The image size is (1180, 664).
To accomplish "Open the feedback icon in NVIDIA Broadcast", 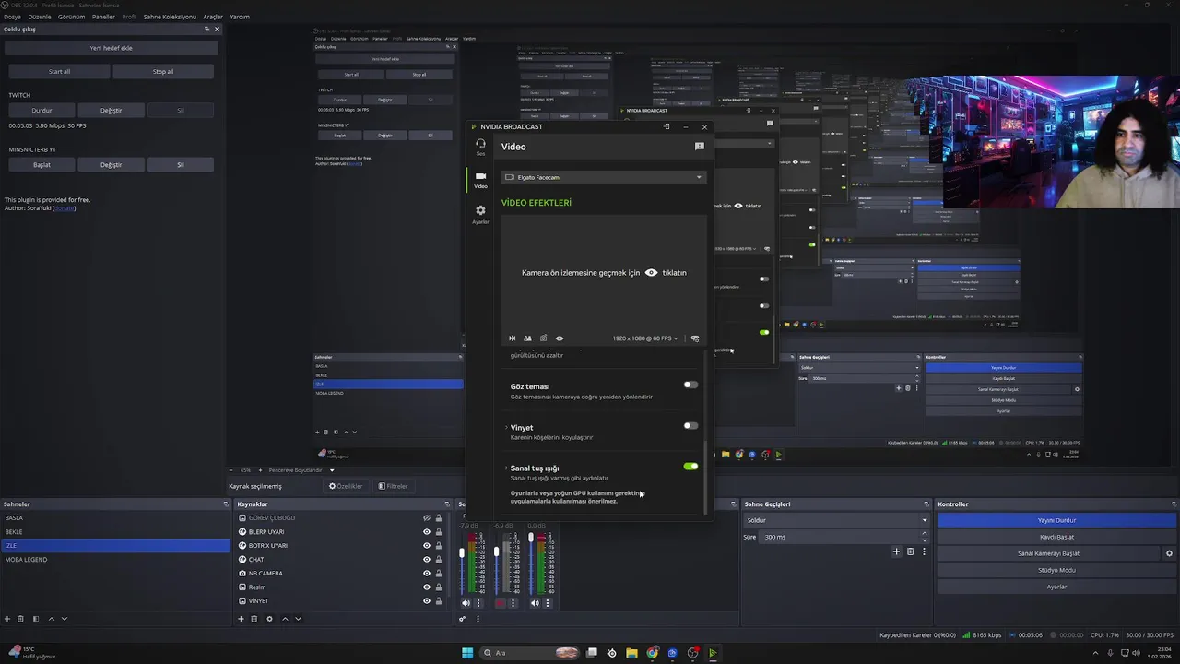I will point(699,146).
